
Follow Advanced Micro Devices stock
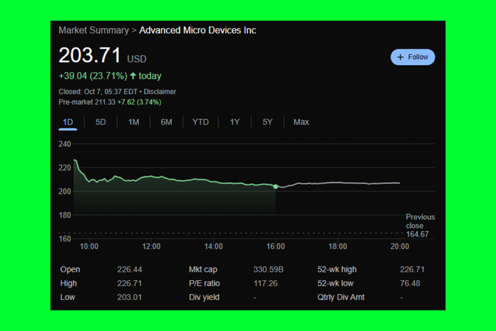pos(413,57)
